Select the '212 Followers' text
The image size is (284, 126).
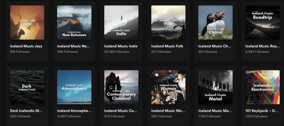[161, 52]
